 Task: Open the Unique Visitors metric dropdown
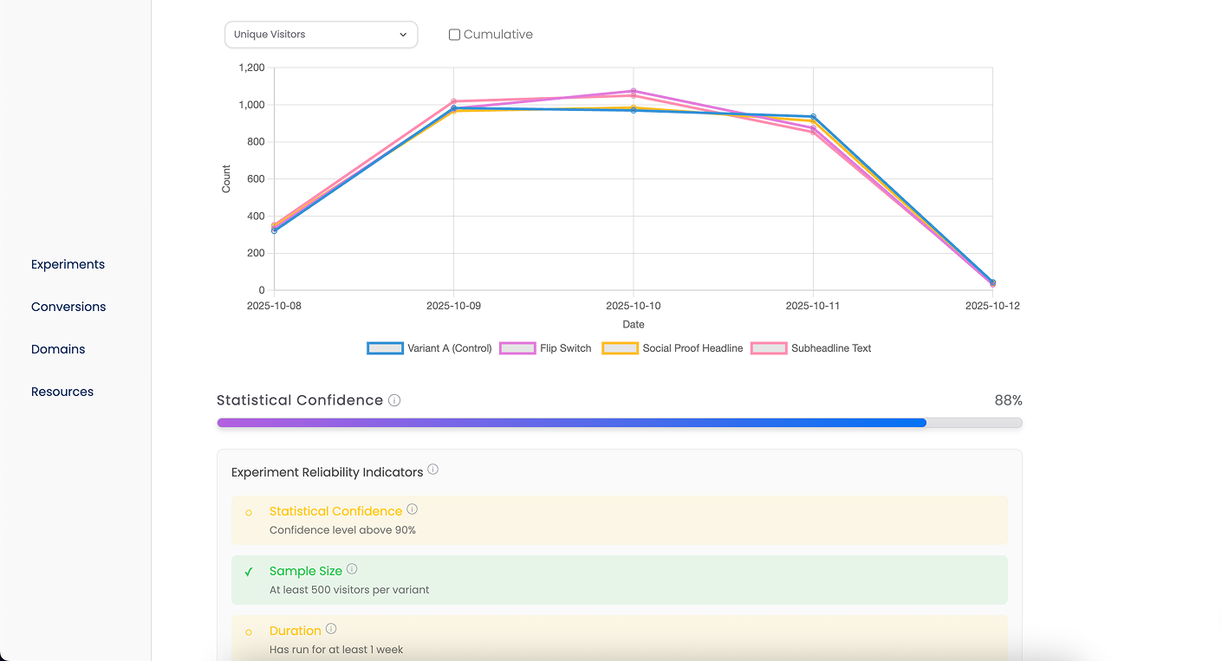point(321,35)
